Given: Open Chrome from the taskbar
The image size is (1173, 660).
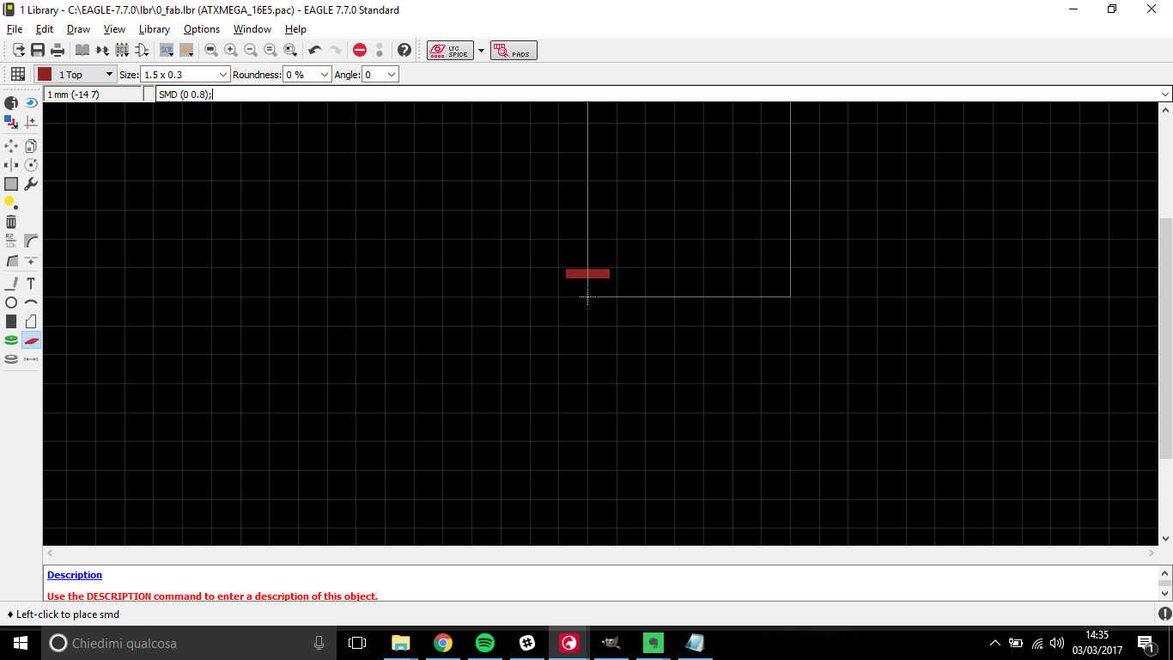Looking at the screenshot, I should [443, 643].
